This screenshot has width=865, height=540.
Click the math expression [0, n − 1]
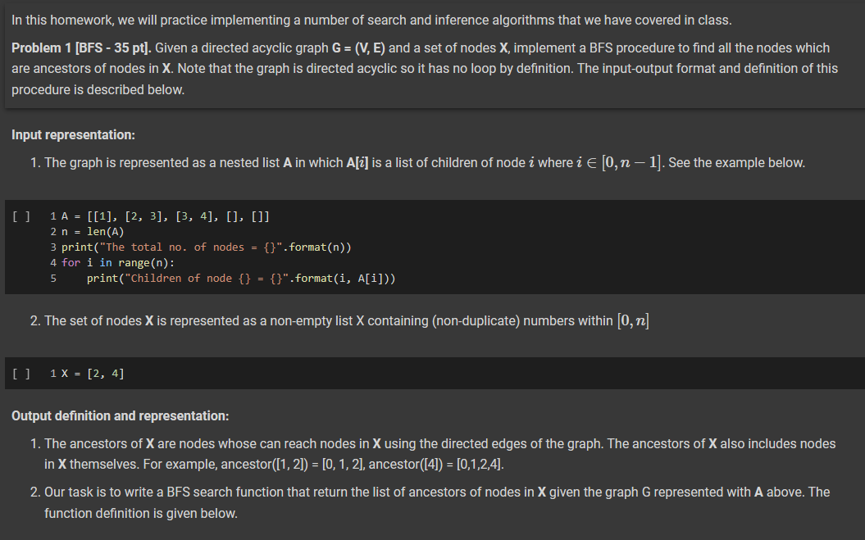coord(631,163)
